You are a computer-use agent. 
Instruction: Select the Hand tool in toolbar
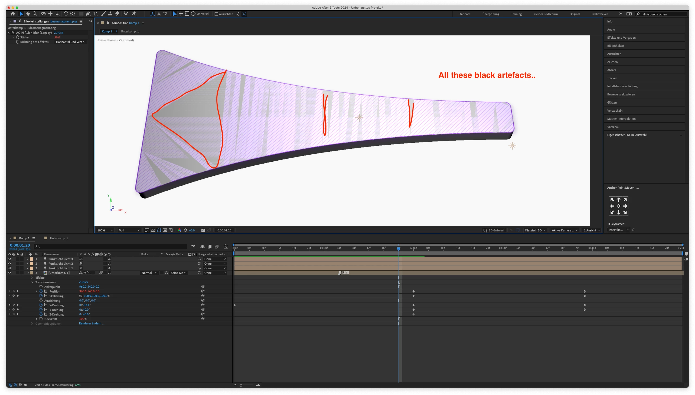click(28, 14)
